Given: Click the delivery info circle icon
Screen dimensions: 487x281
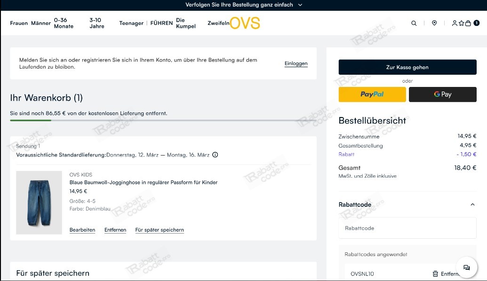Looking at the screenshot, I should tap(215, 155).
